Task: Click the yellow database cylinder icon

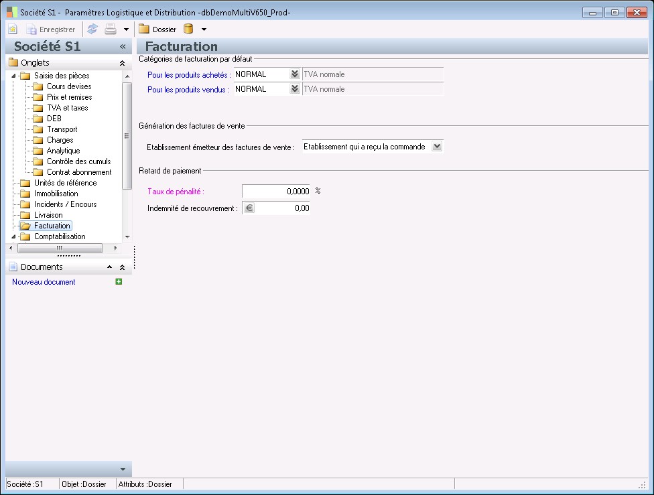Action: (188, 29)
